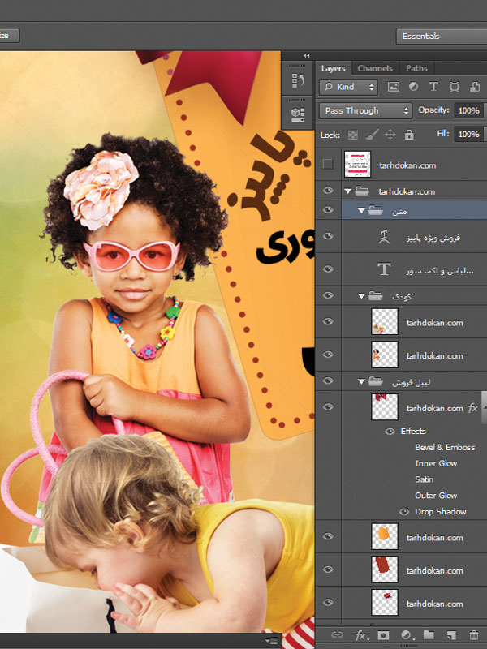Filter layers by type layers icon
This screenshot has height=649, width=487.
pos(433,87)
